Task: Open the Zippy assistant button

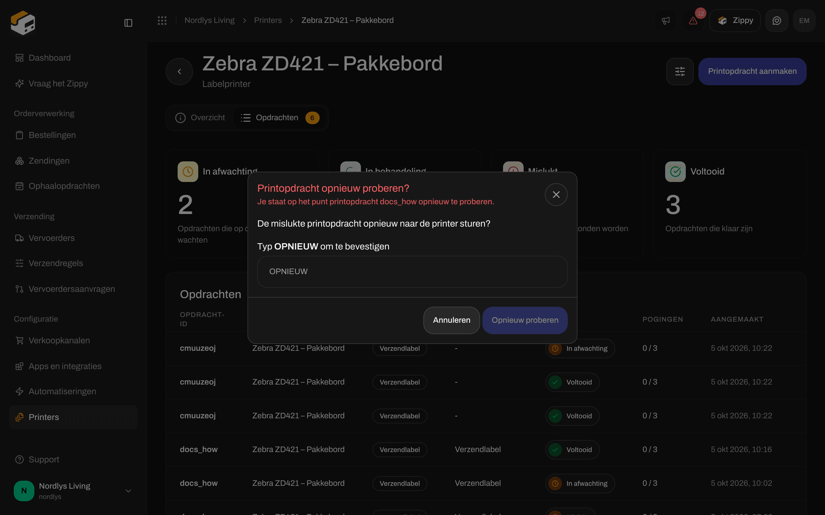Action: [735, 20]
